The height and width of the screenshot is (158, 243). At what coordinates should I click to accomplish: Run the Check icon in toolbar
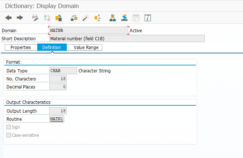[x=74, y=18]
